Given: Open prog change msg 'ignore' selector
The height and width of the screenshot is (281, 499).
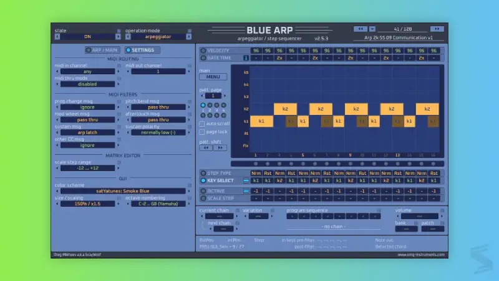Looking at the screenshot, I should click(x=87, y=107).
